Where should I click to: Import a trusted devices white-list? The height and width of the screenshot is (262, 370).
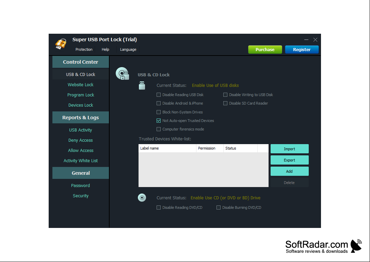point(289,149)
